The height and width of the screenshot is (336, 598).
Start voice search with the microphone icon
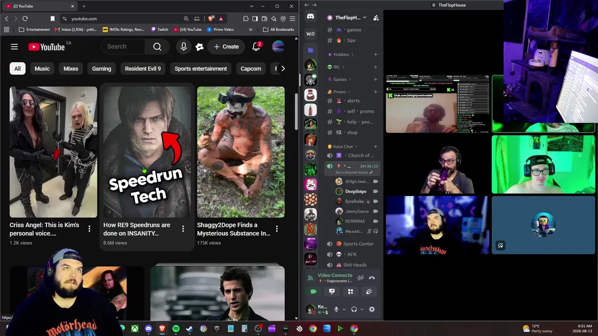[x=184, y=47]
